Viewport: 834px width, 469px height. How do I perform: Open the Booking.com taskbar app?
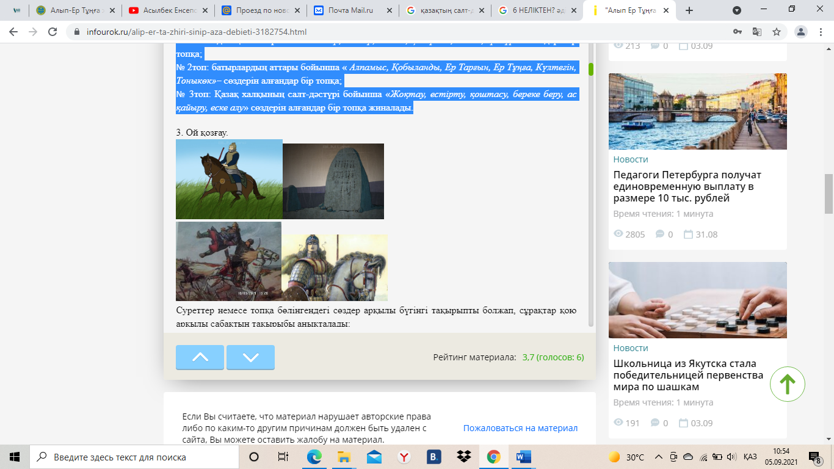pyautogui.click(x=434, y=457)
